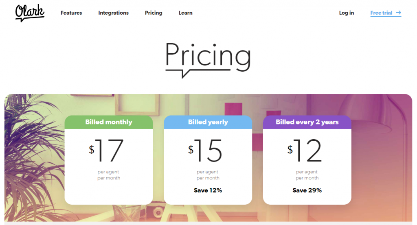
Task: Start a Free trial
Action: click(x=381, y=13)
